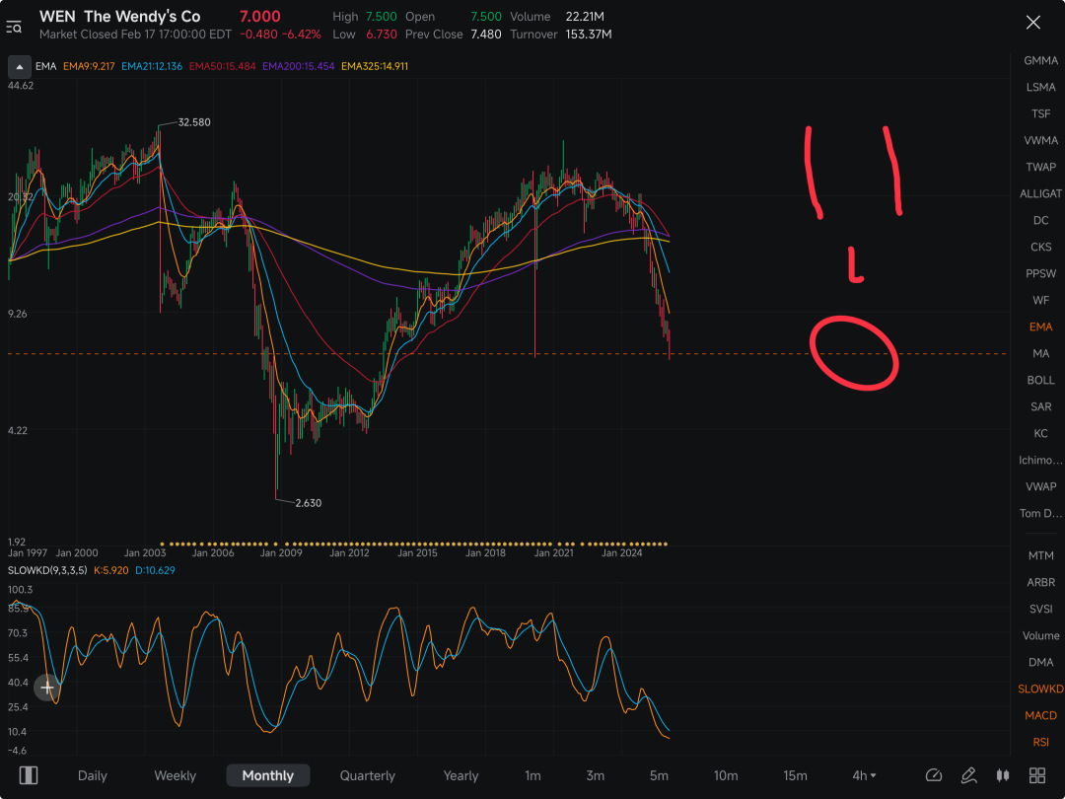Toggle the split layout panel icon
1065x799 pixels.
click(29, 775)
